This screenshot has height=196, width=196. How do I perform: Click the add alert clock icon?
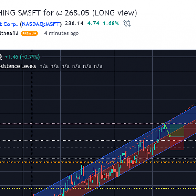pos(127,24)
